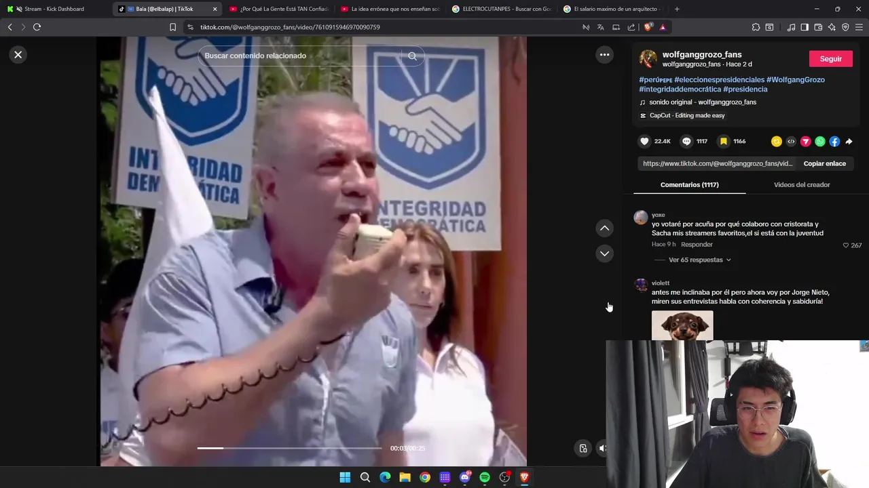Open music playlist toolbar icon
869x488 pixels.
tap(791, 27)
